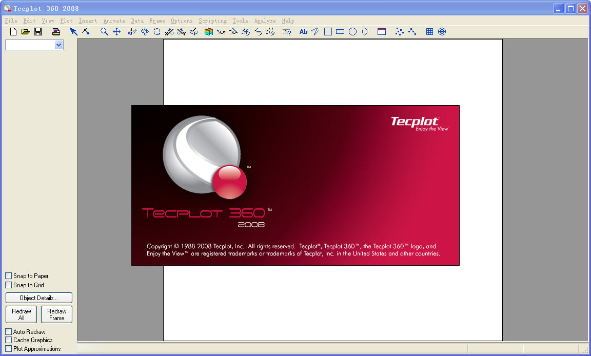
Task: Select the Streamtrace Termination Line tool
Action: pyautogui.click(x=233, y=32)
